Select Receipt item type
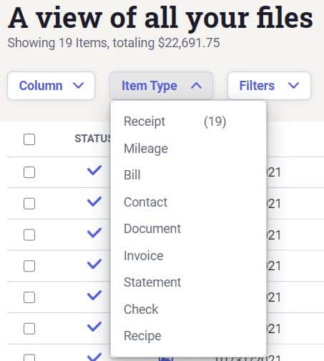 tap(188, 122)
